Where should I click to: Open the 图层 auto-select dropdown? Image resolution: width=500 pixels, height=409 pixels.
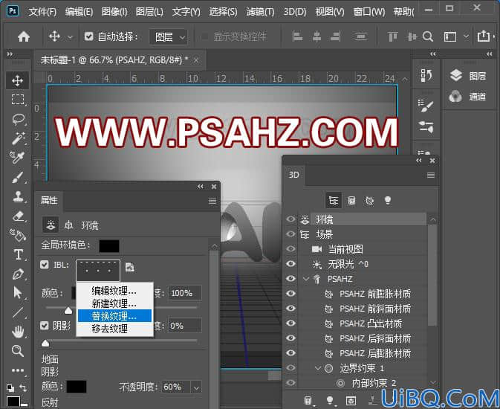tap(169, 37)
